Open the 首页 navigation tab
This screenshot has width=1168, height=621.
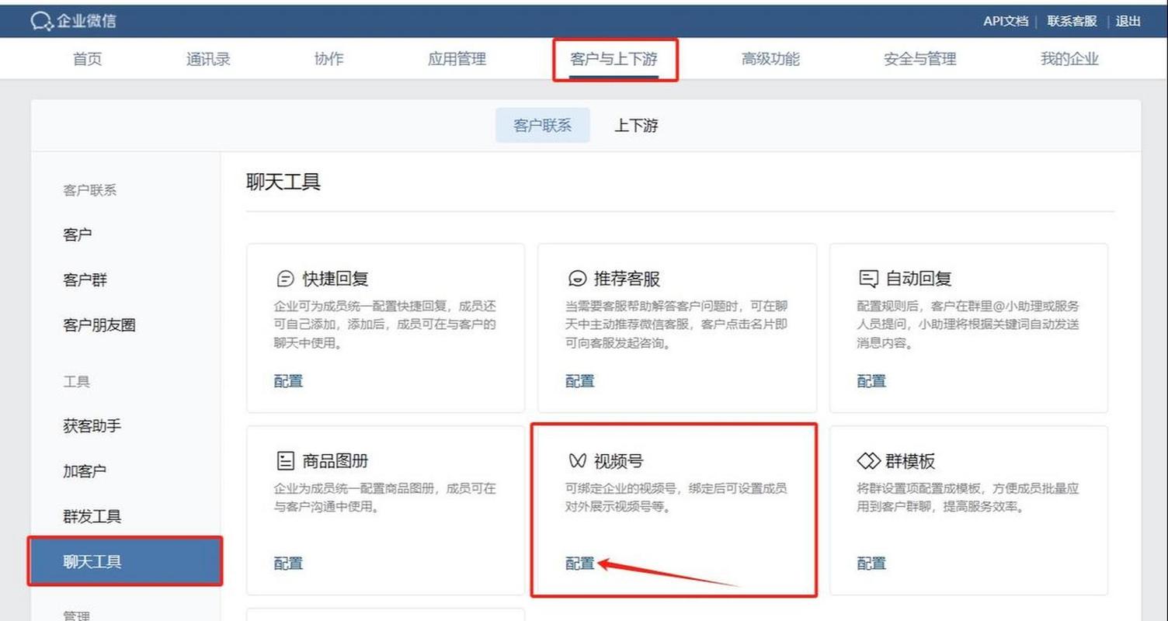[87, 59]
